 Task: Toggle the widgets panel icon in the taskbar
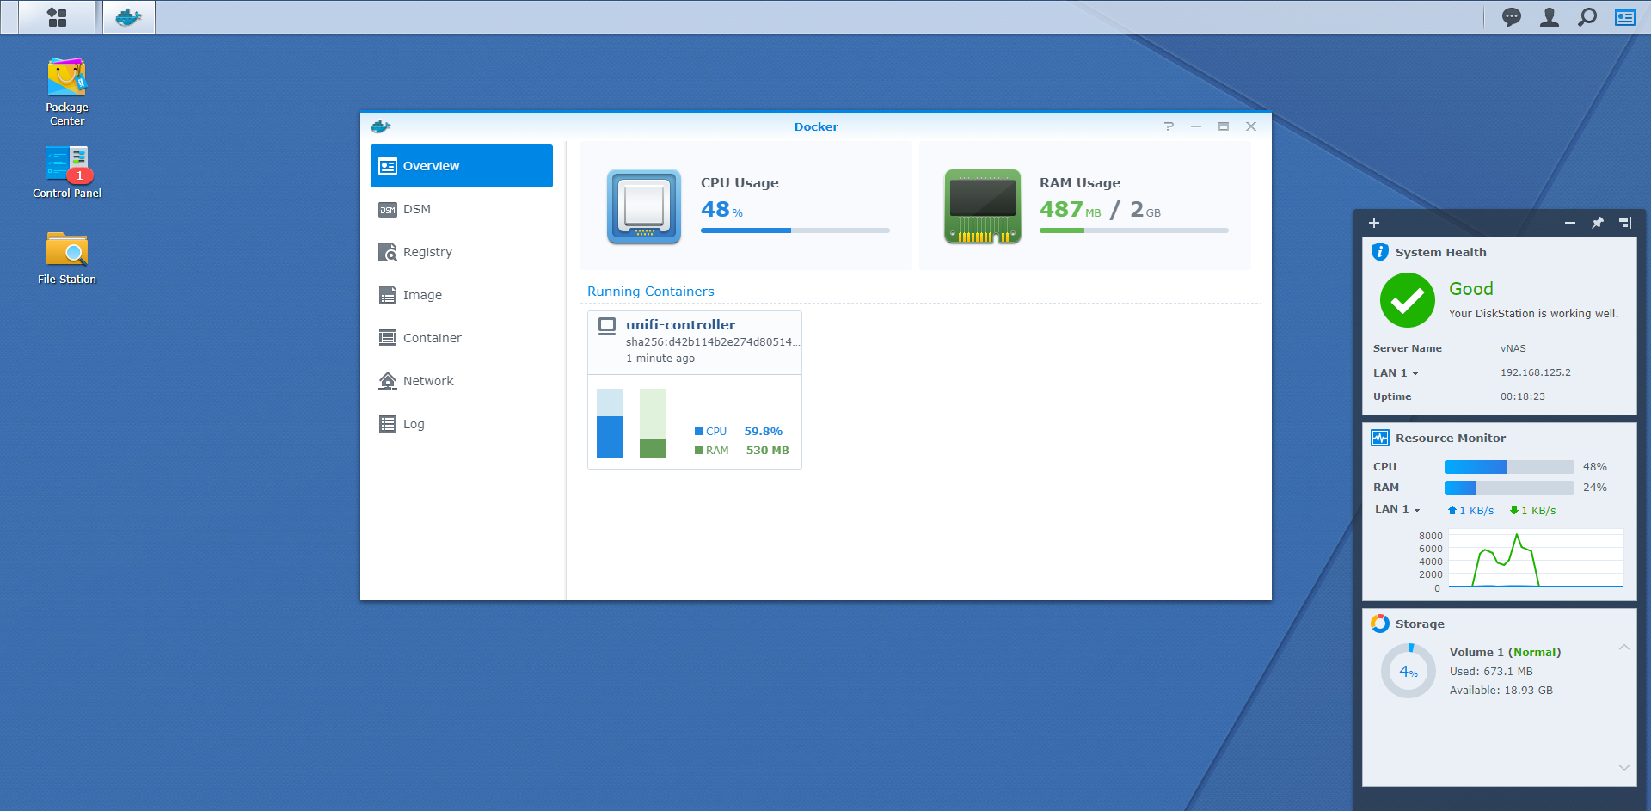1624,17
